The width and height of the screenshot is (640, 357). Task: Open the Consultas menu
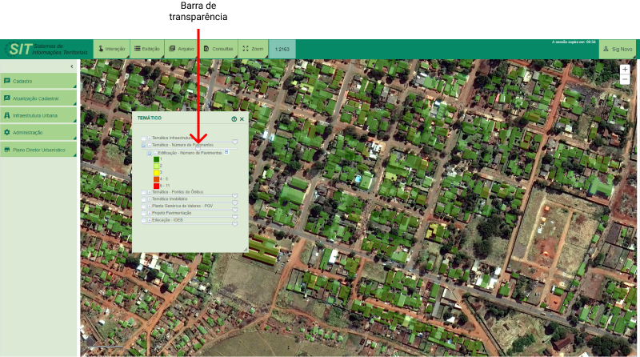pos(219,49)
